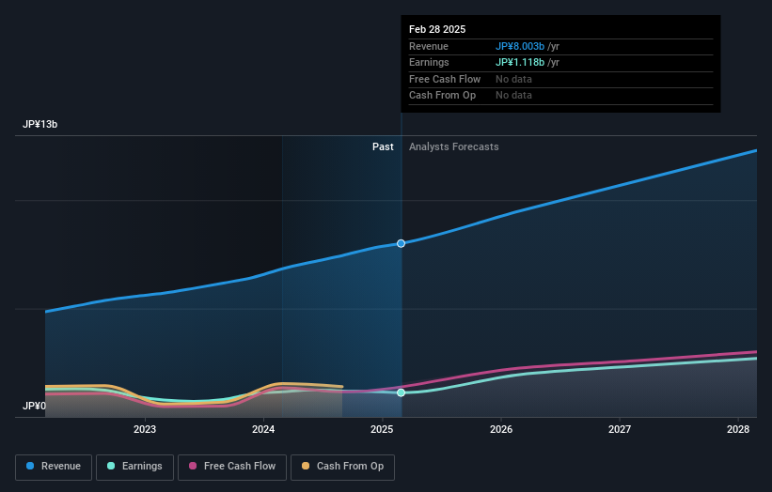Click the Cash From Op tooltip row label
The image size is (772, 492).
(442, 96)
